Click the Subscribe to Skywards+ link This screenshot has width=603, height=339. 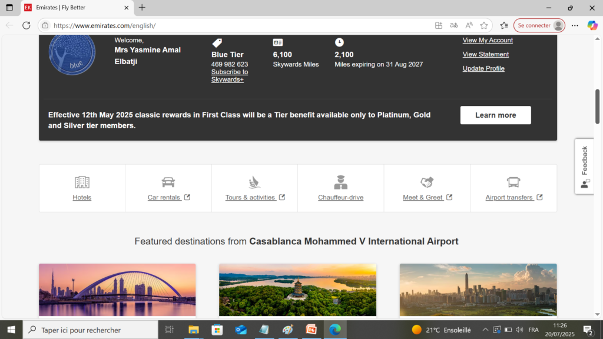coord(230,76)
